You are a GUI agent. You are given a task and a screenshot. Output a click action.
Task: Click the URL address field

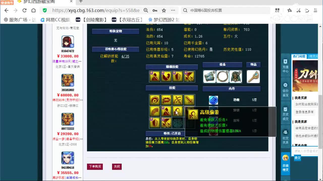[x=96, y=10]
